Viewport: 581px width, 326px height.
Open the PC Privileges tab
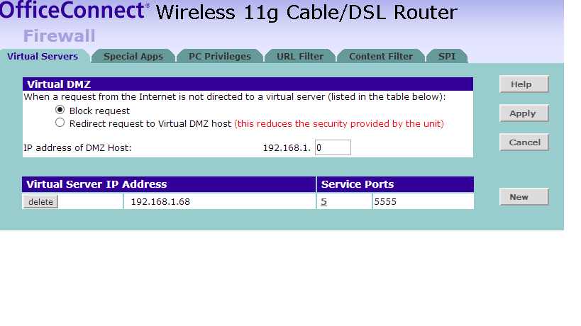220,56
